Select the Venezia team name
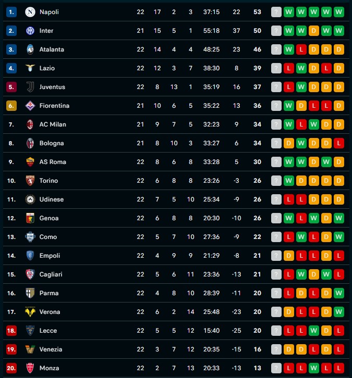The height and width of the screenshot is (378, 352). [x=51, y=349]
